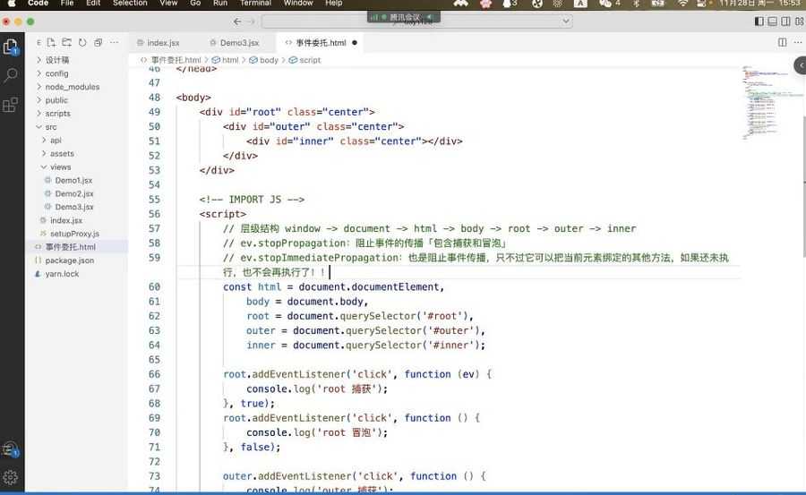Click the input method A icon in menu bar
This screenshot has height=495, width=806.
pos(580,4)
